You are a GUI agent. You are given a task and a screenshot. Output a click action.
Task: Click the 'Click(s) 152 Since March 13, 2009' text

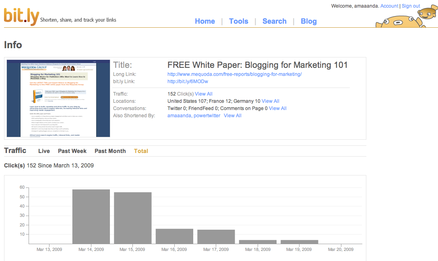point(49,165)
